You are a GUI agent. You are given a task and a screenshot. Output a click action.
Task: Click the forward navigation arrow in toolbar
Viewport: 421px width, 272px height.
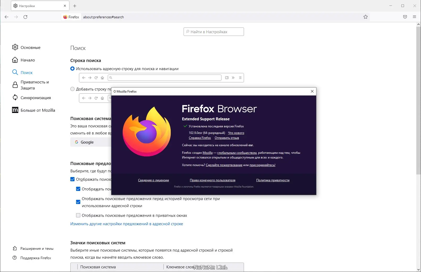16,17
